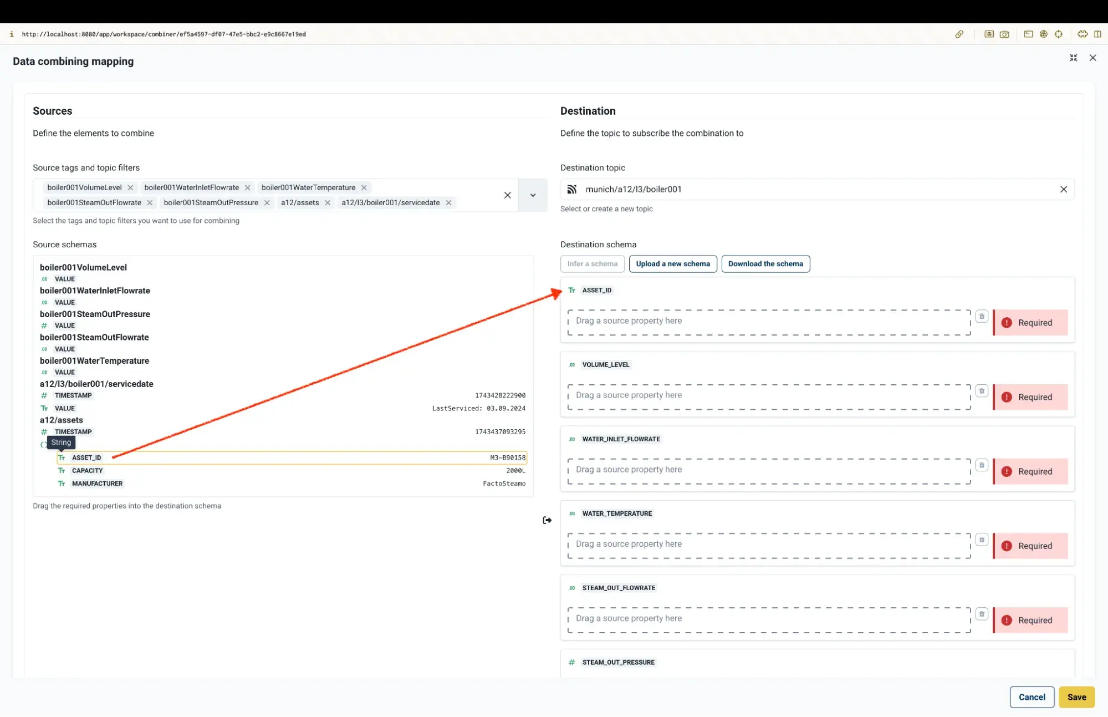Click the Cancel button
This screenshot has width=1108, height=717.
point(1032,697)
